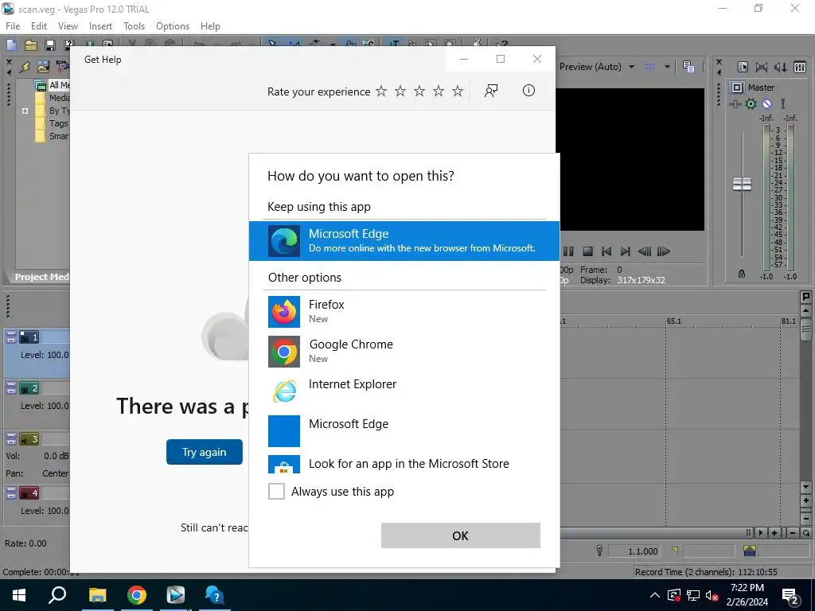
Task: Stop the video preview playback
Action: [588, 251]
